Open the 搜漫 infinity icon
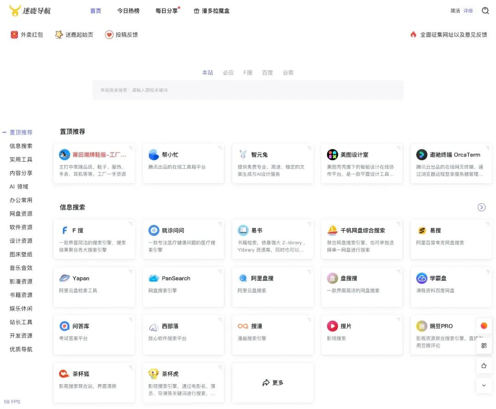The width and height of the screenshot is (496, 409). pos(243,326)
